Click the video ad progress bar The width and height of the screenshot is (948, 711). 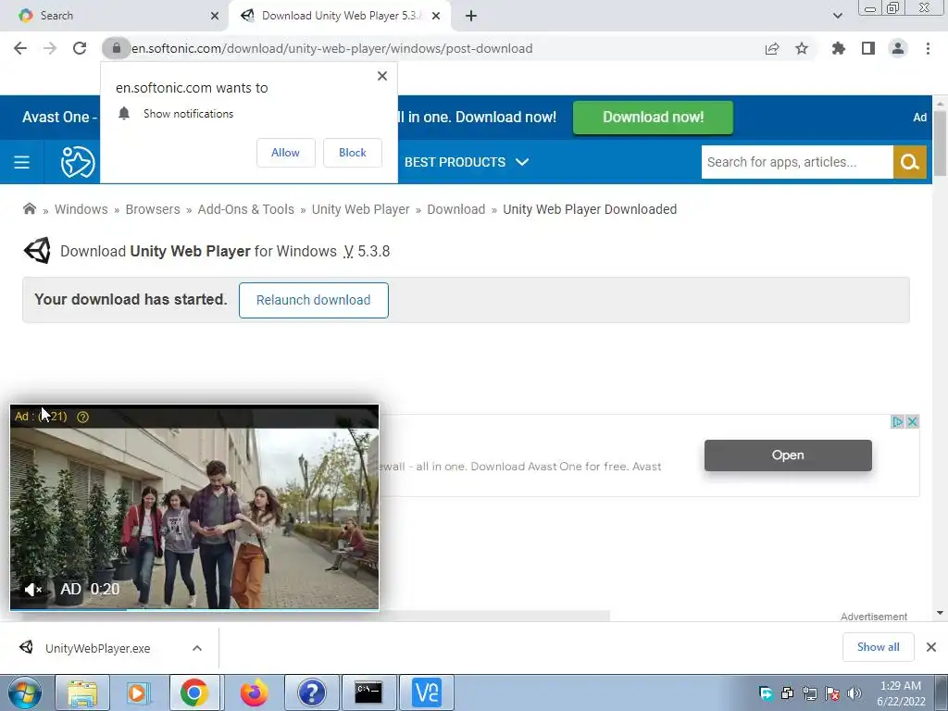194,609
